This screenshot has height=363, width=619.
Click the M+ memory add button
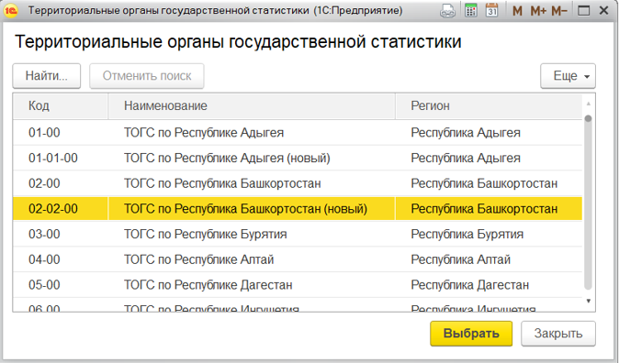538,11
